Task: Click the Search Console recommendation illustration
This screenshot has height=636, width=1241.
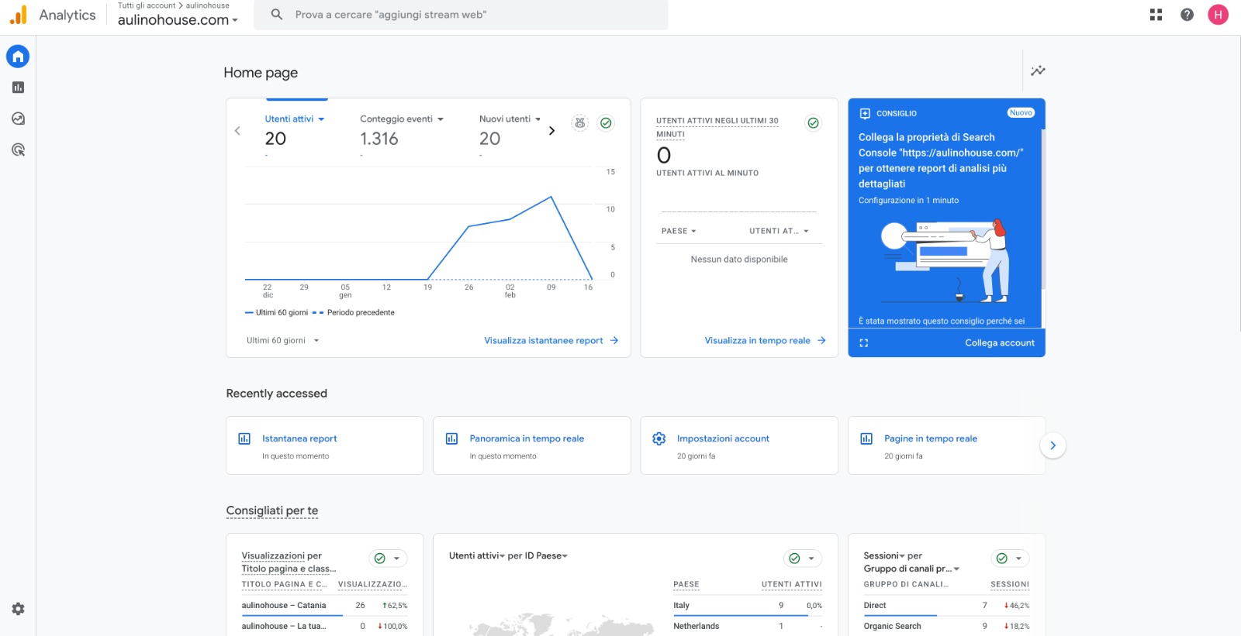Action: [x=945, y=261]
